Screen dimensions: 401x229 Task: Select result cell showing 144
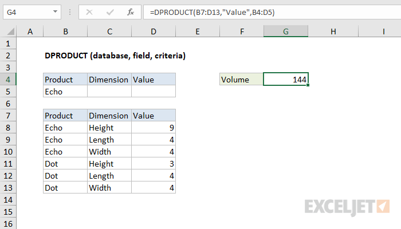click(x=286, y=79)
